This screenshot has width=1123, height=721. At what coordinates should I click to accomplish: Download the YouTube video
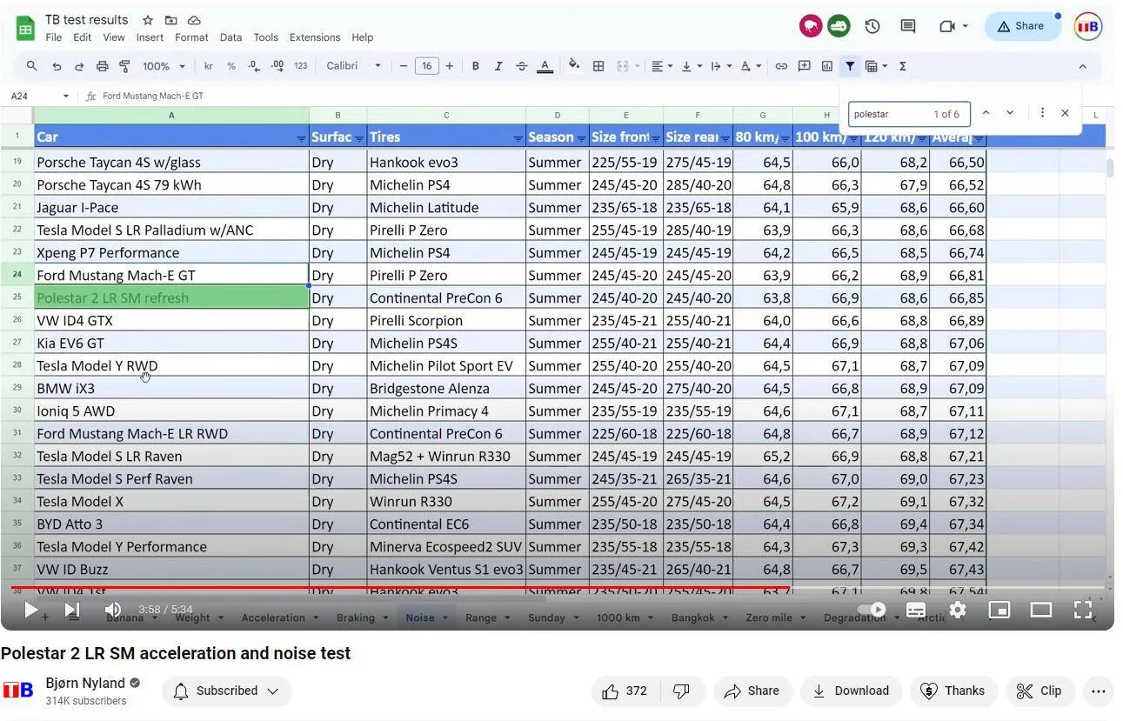(x=851, y=691)
